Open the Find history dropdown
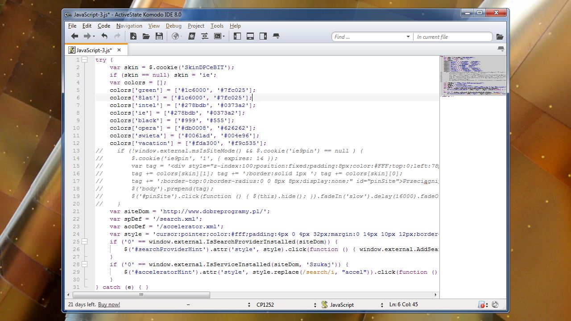The width and height of the screenshot is (571, 321). click(x=408, y=37)
